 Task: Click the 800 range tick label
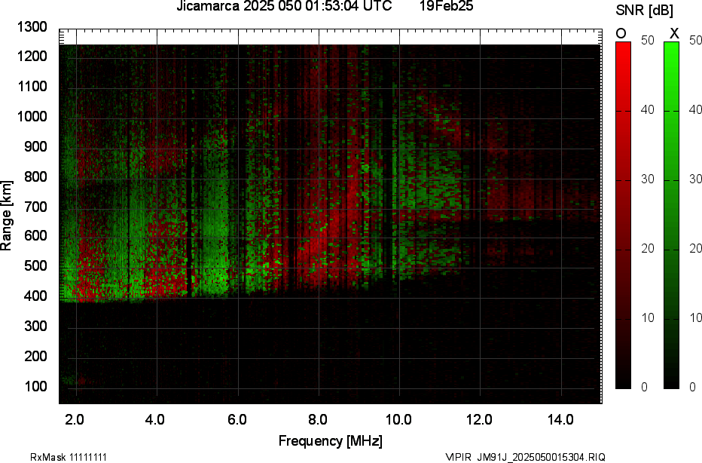click(x=36, y=176)
